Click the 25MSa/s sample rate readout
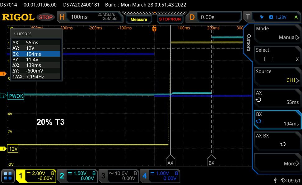 coord(106,14)
